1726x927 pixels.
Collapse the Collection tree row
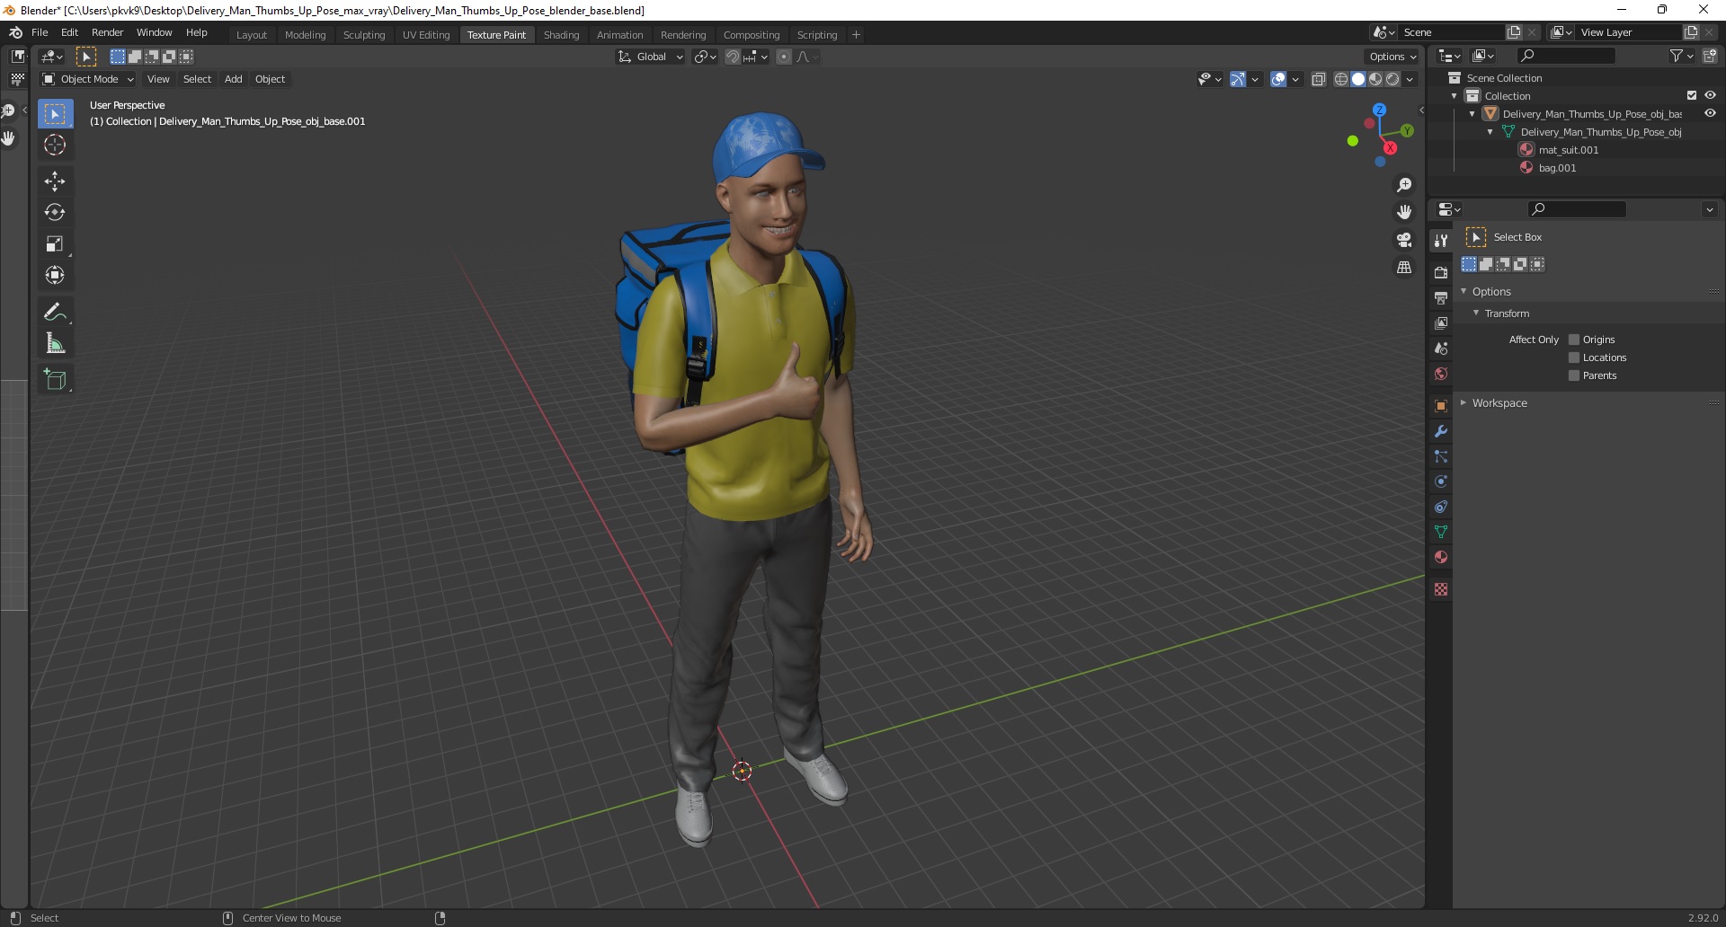pos(1455,96)
